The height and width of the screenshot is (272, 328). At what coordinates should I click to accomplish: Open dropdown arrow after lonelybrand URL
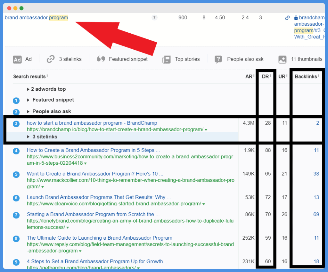(68, 228)
